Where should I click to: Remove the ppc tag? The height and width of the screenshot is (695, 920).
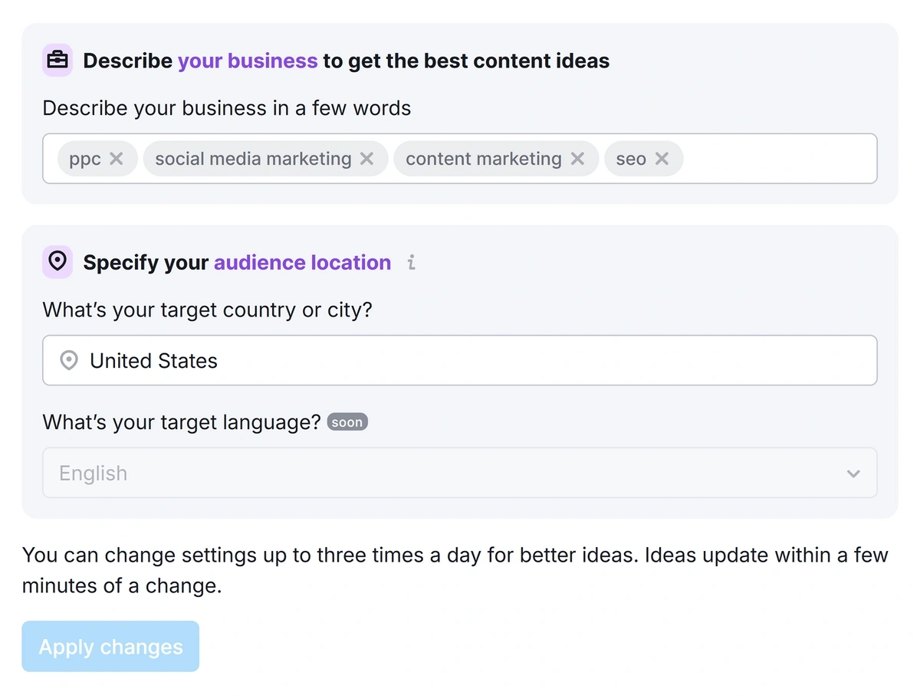[117, 159]
